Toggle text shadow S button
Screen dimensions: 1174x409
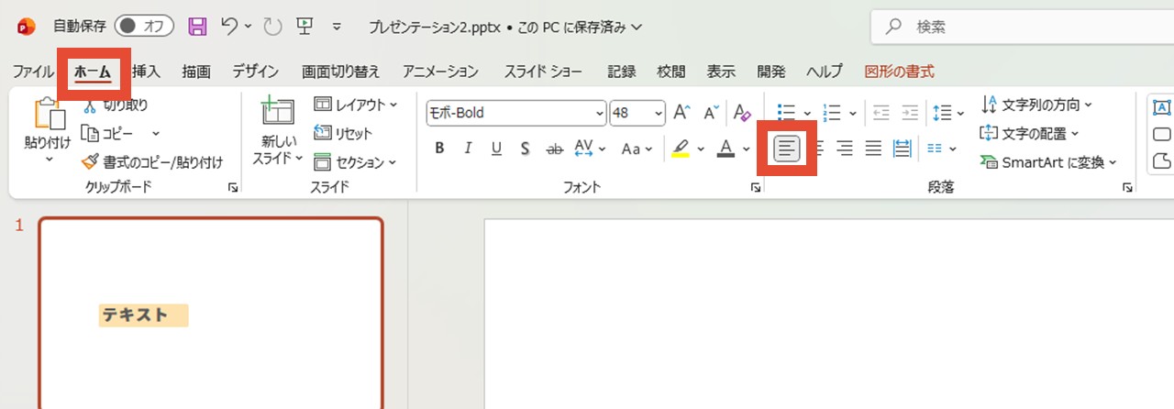[x=526, y=149]
